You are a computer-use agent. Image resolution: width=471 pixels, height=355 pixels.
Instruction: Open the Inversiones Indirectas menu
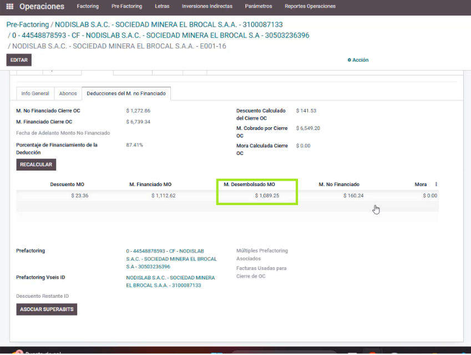(x=207, y=7)
